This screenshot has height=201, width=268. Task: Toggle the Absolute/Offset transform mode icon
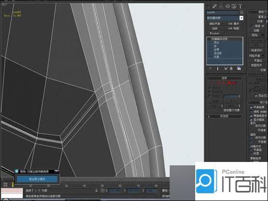pyautogui.click(x=102, y=190)
